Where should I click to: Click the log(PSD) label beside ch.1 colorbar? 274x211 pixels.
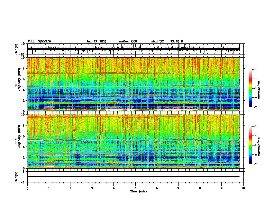point(259,90)
